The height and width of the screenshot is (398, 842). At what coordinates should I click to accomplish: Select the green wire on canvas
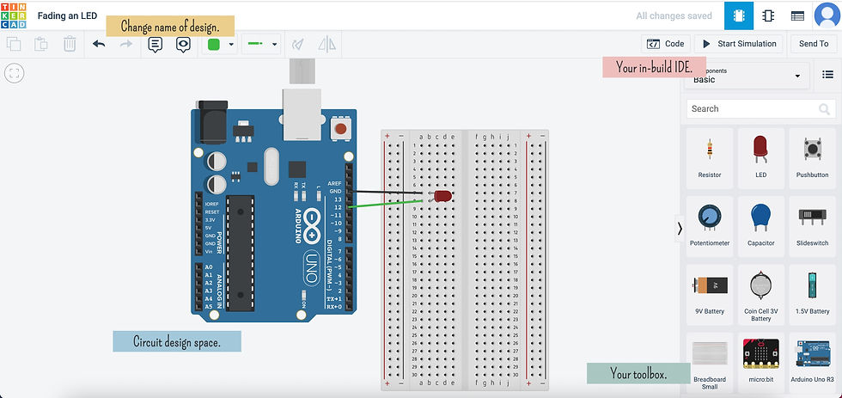(x=386, y=204)
